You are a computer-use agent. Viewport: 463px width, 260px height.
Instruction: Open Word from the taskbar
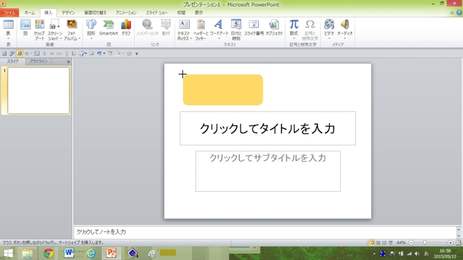point(69,253)
